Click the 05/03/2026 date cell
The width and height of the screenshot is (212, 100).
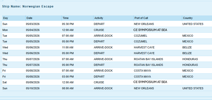pos(33,24)
